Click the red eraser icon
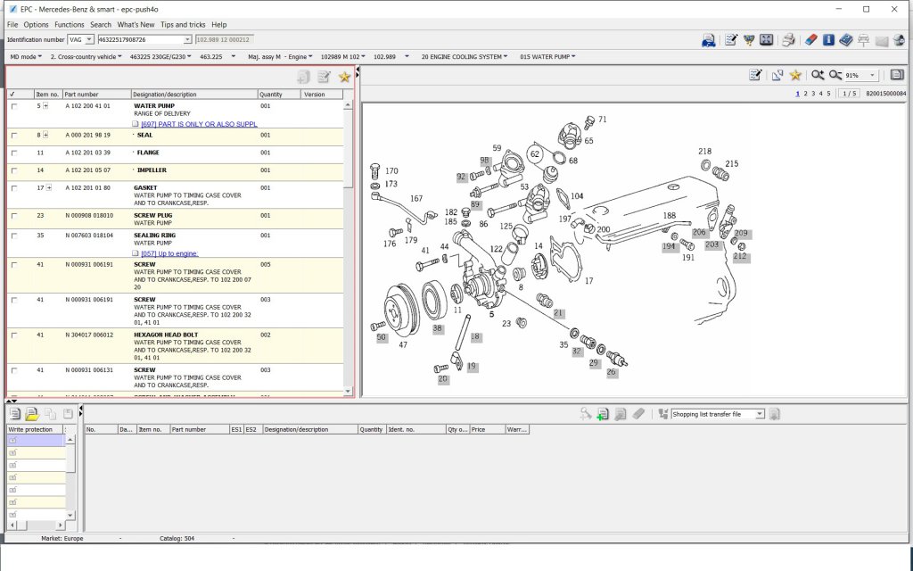This screenshot has height=571, width=913. [x=810, y=40]
